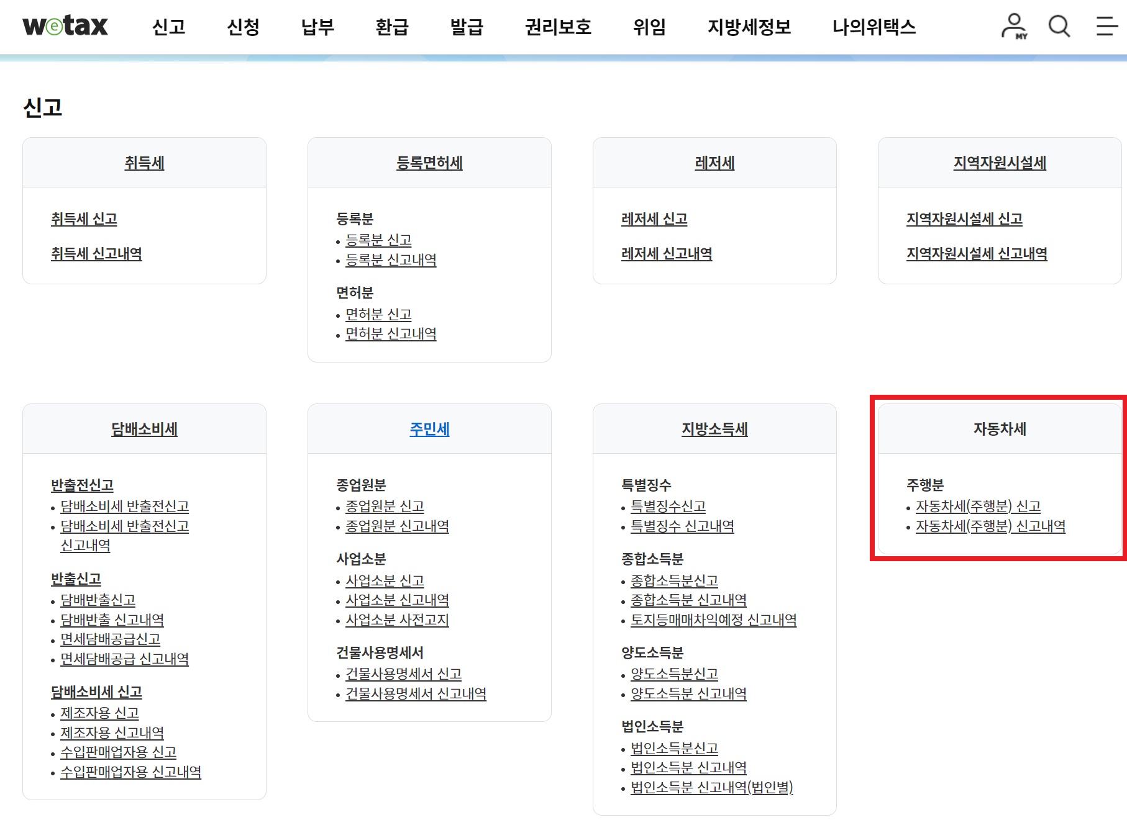Open the 주민세 category link
1127x820 pixels.
tap(429, 428)
